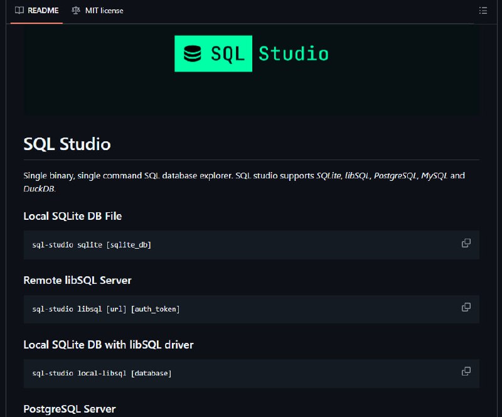Click the code text sql-studio sqlite [sqlite_db]
Viewport: 502px width, 417px height.
tap(92, 245)
